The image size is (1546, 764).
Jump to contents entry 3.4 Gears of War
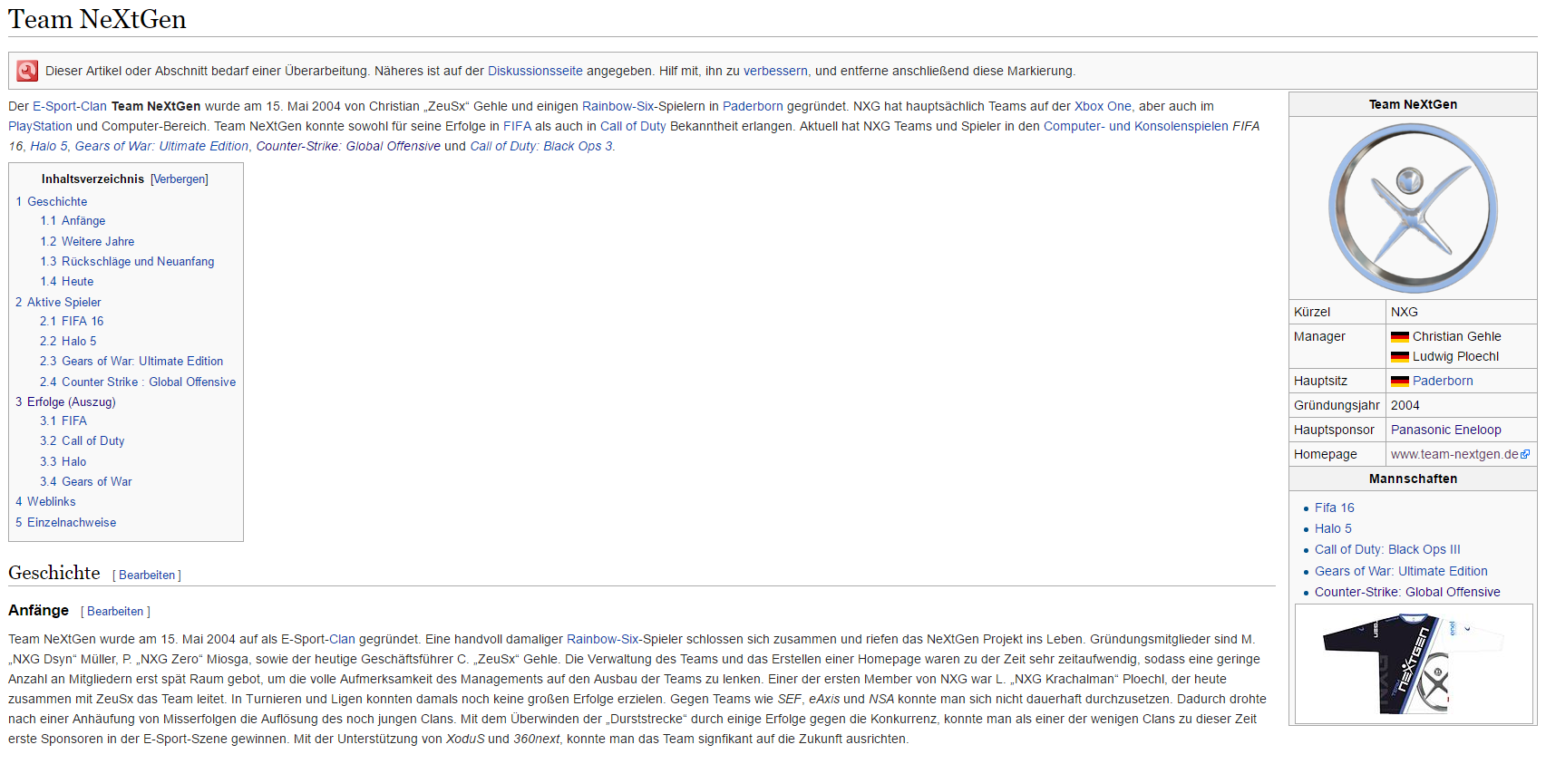coord(86,481)
